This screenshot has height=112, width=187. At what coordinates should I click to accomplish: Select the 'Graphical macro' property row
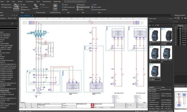point(160,104)
